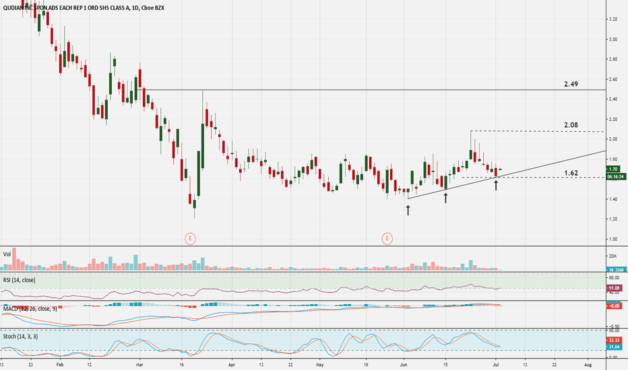
Task: Click 3.00 on the price axis
Action: point(613,39)
